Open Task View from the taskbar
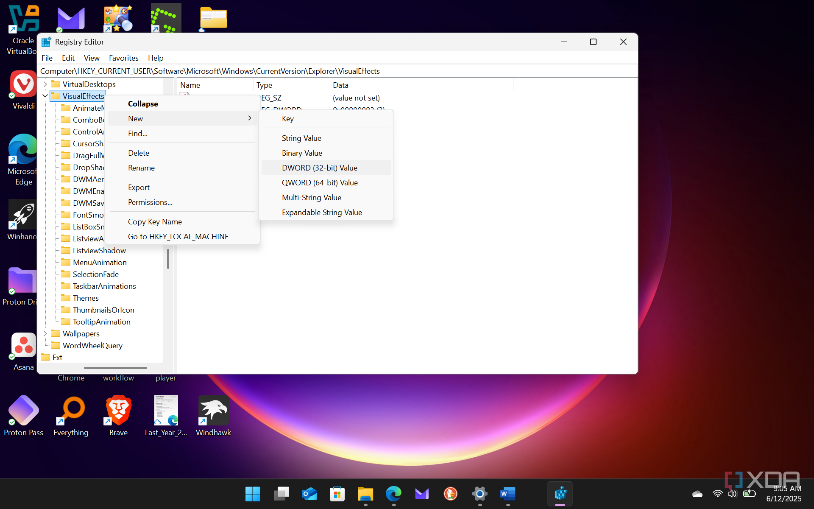The width and height of the screenshot is (814, 509). click(x=281, y=494)
